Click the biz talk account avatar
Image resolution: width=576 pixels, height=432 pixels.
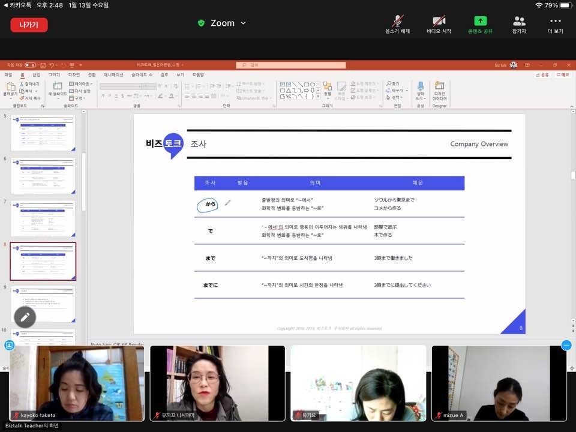(513, 65)
